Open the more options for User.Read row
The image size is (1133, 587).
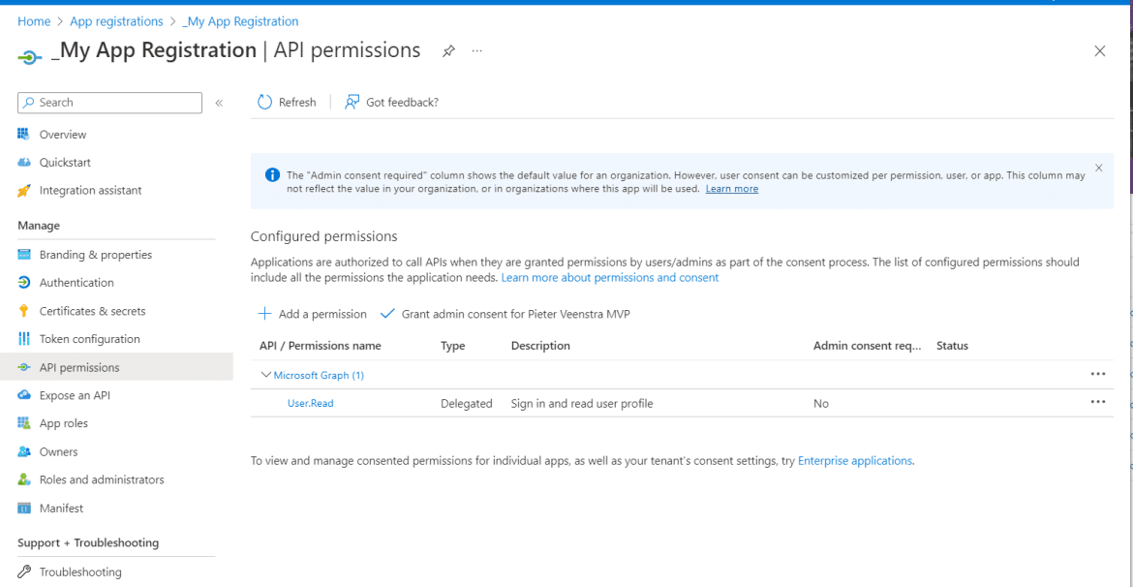pyautogui.click(x=1098, y=402)
